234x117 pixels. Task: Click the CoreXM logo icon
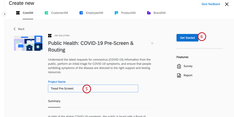pyautogui.click(x=18, y=13)
